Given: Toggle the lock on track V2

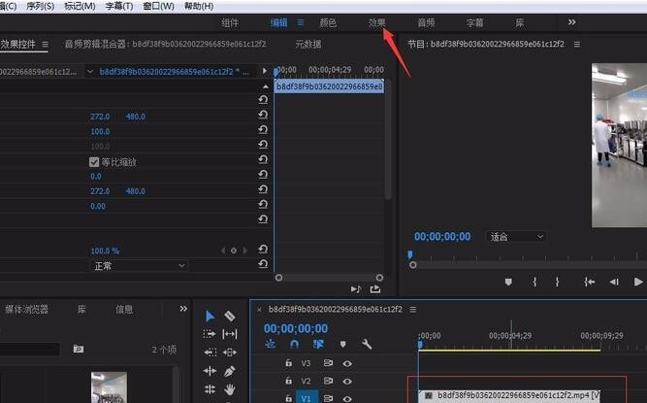Looking at the screenshot, I should coord(288,381).
